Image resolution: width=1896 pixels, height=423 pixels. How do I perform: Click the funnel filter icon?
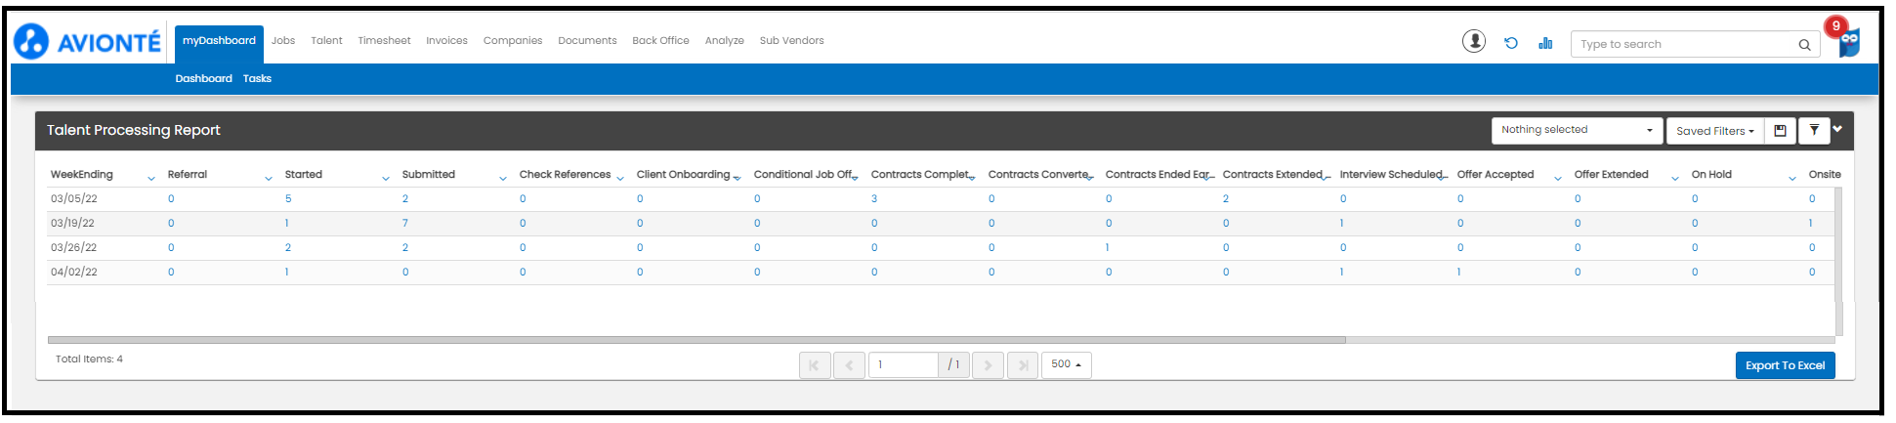pos(1814,130)
